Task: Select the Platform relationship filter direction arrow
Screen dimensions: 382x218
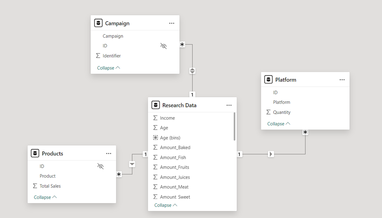Action: (x=271, y=154)
